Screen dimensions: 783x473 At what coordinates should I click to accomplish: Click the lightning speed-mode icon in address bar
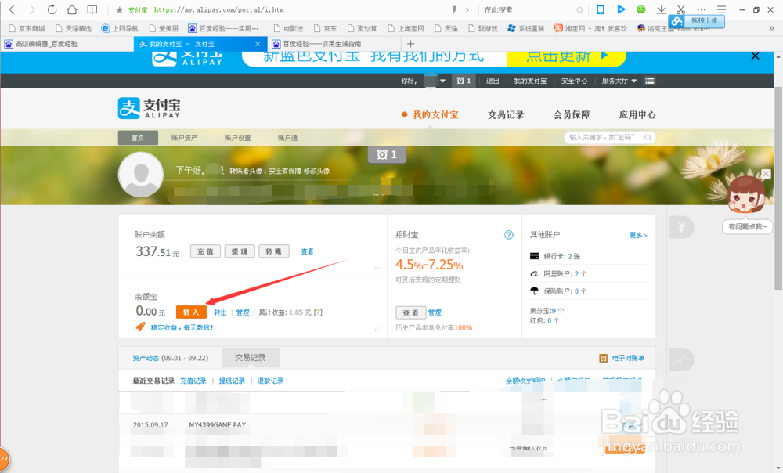point(454,9)
